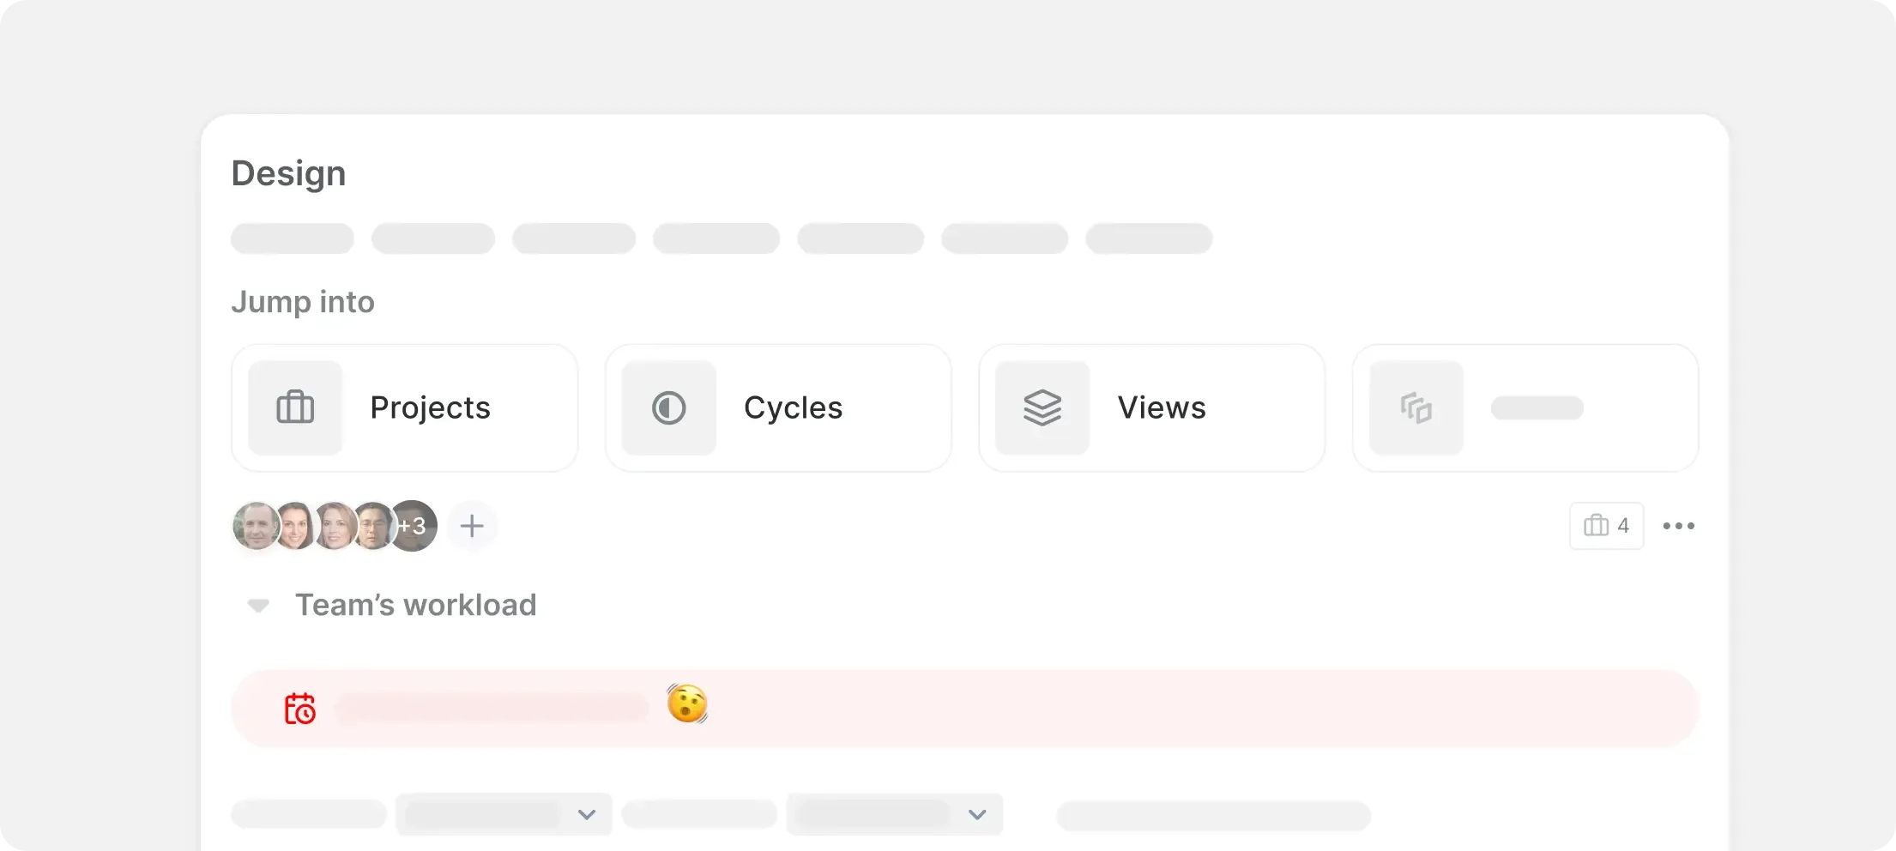Click the red overdue banner row
1896x851 pixels.
coord(1115,709)
